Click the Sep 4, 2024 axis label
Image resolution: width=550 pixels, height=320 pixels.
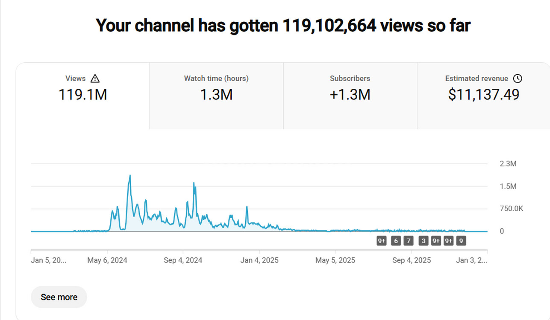(183, 260)
